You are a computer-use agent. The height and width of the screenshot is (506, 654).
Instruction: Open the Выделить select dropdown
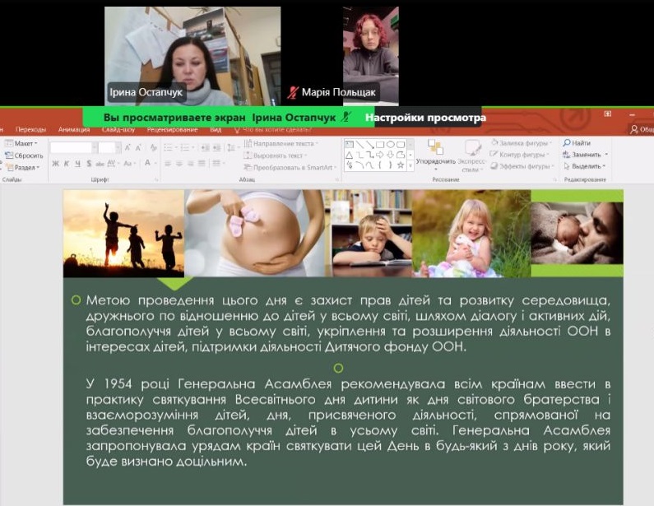pyautogui.click(x=584, y=166)
